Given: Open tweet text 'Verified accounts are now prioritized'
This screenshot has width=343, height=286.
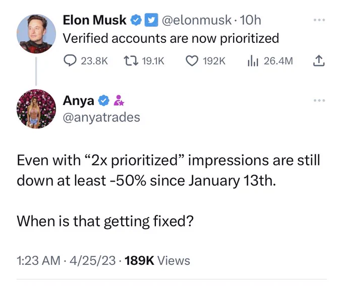Looking at the screenshot, I should tap(170, 38).
